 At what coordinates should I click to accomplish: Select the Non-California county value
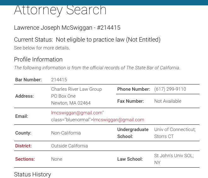pos(66,133)
